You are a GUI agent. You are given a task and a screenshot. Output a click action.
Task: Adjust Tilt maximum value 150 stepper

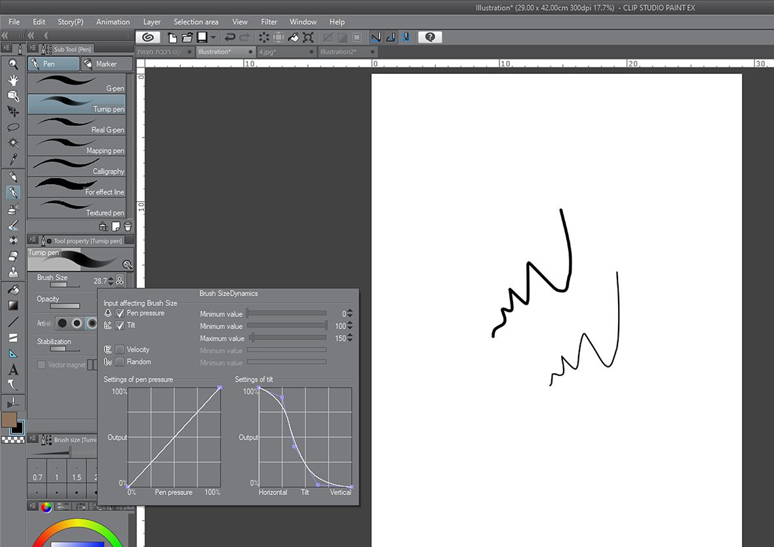point(349,339)
